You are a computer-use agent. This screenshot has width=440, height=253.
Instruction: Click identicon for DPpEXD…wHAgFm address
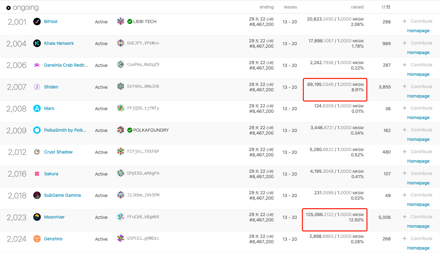click(x=121, y=173)
